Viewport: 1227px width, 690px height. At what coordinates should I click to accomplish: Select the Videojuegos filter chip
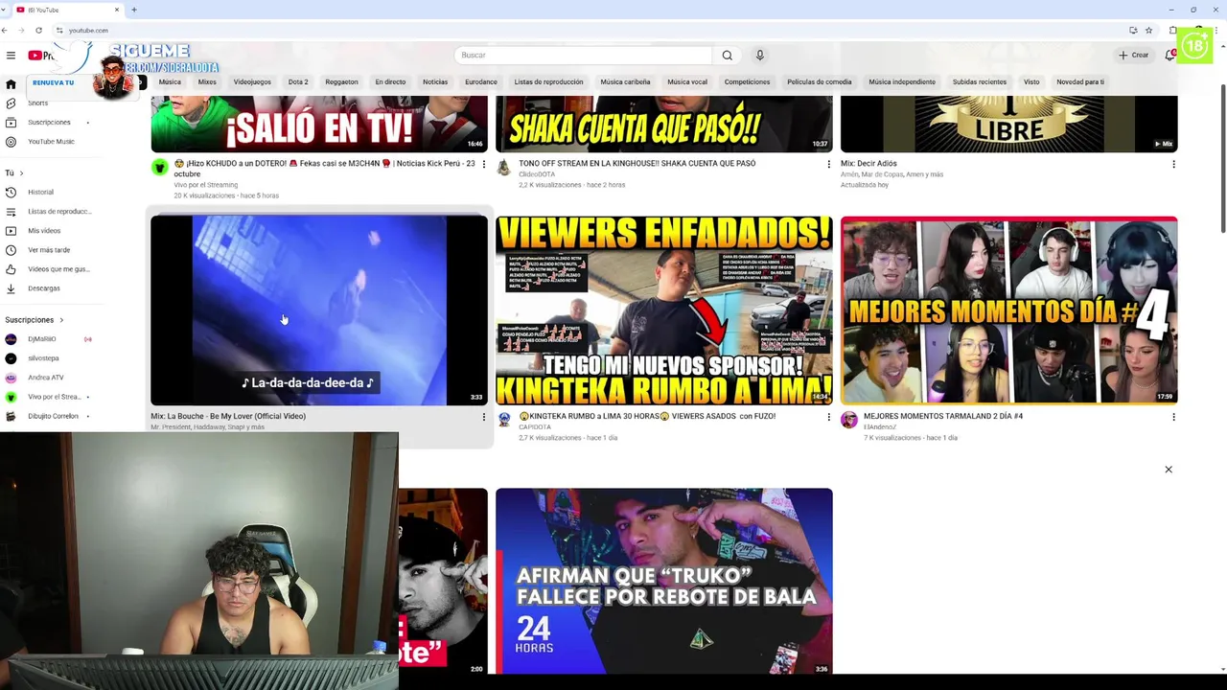(252, 82)
